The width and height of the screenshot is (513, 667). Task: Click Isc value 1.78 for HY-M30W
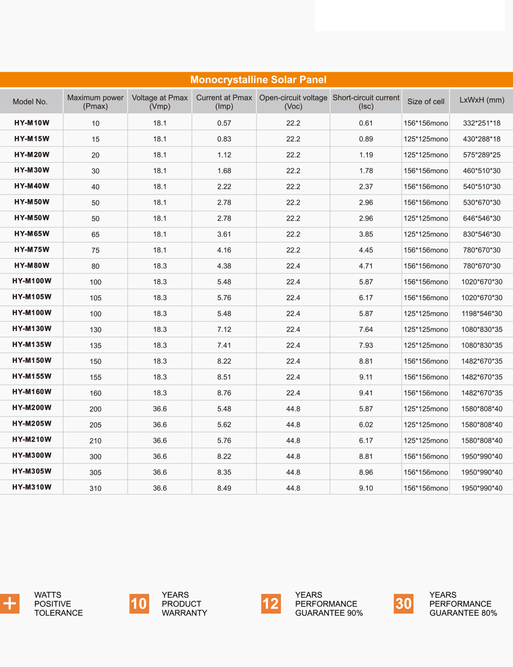(366, 171)
